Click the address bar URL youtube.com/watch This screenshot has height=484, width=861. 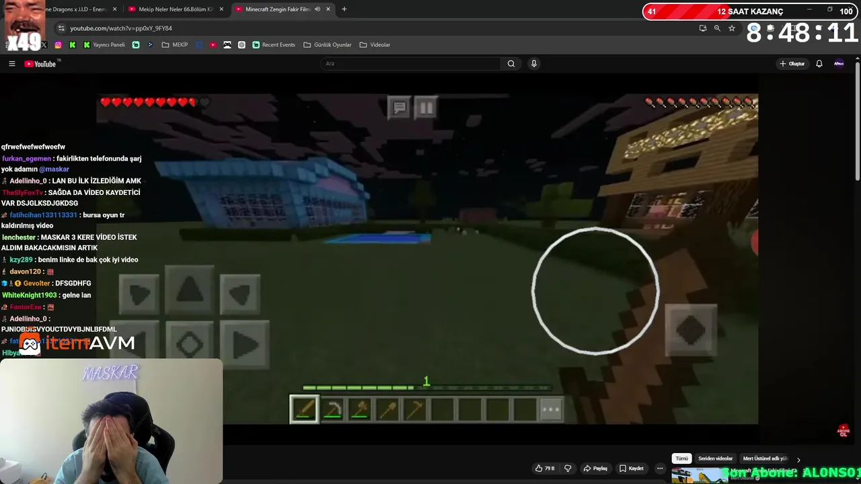pos(121,28)
